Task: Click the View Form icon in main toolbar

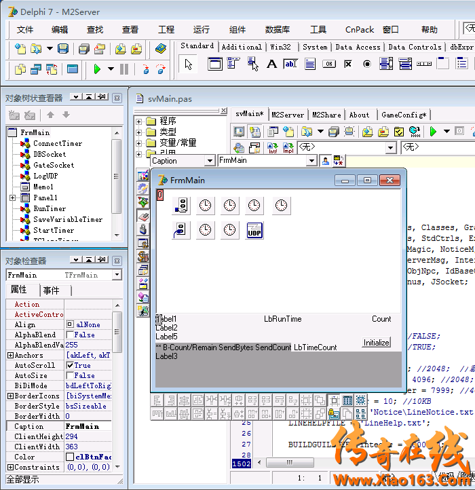Action: [72, 69]
